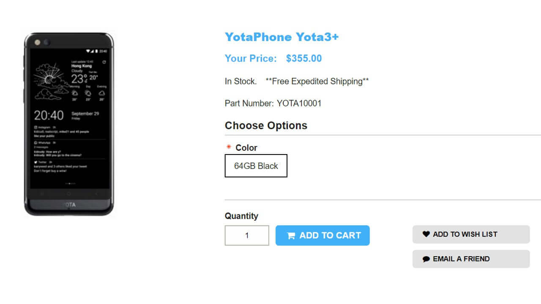Screen dimensions: 541x304
Task: Click the Quantity input field
Action: pos(247,236)
